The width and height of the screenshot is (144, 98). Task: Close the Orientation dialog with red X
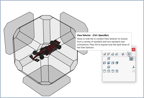[x=133, y=49]
